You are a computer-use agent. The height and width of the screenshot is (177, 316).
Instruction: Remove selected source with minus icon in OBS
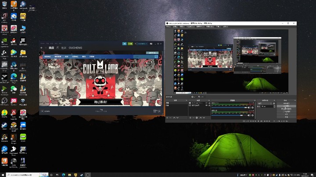(194, 118)
